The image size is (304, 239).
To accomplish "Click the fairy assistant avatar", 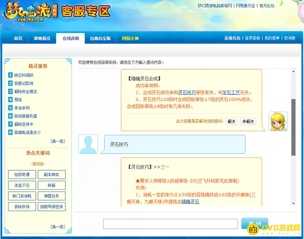I will coord(278,121).
